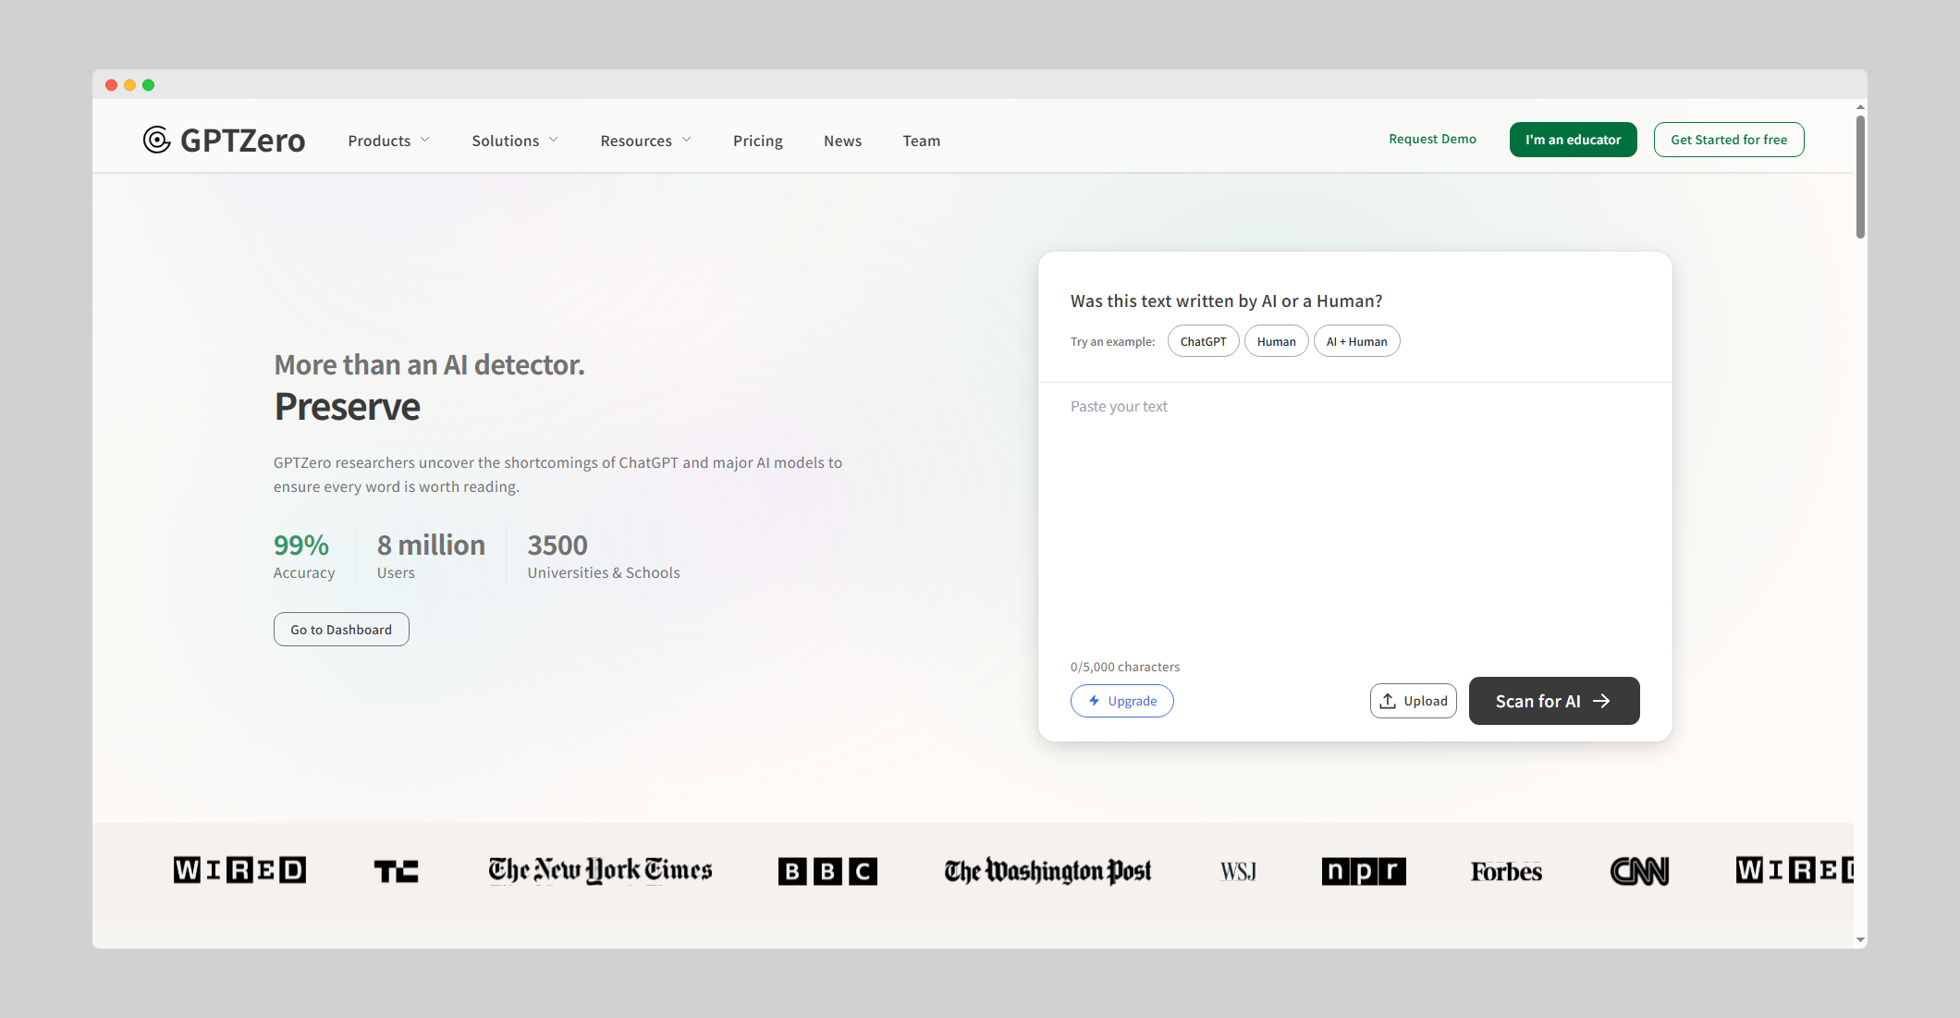Click The Washington Post logo
This screenshot has width=1960, height=1018.
tap(1047, 871)
